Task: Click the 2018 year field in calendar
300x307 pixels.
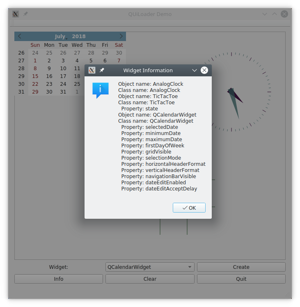Action: pos(79,37)
